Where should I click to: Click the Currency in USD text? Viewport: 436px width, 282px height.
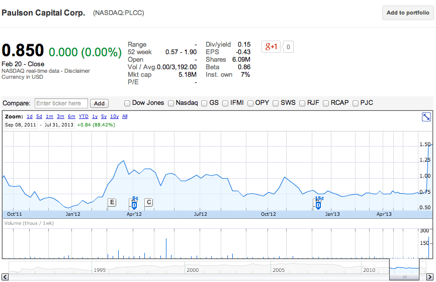coord(22,77)
